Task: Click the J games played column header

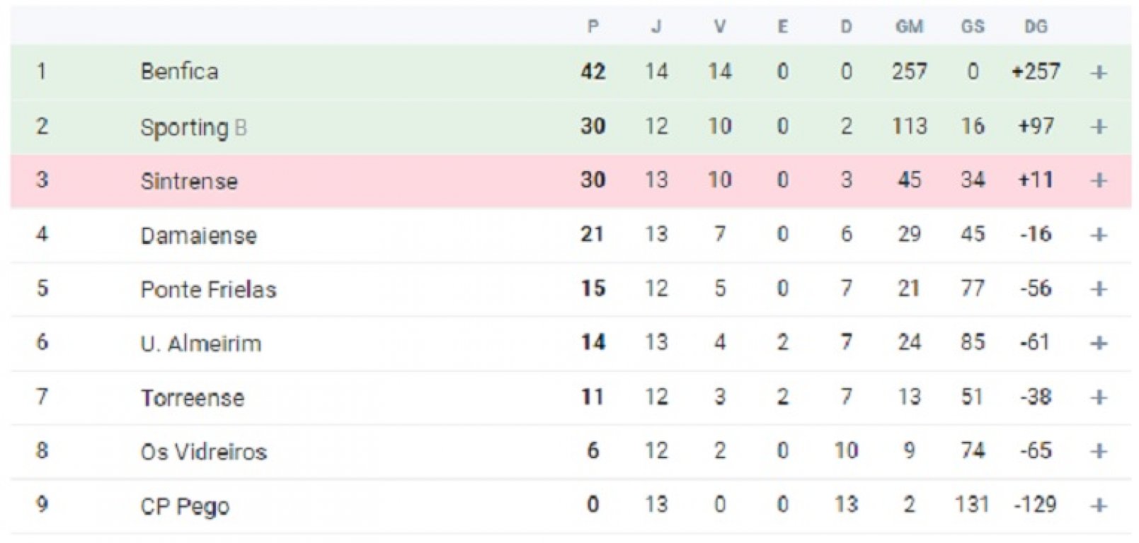Action: (656, 27)
